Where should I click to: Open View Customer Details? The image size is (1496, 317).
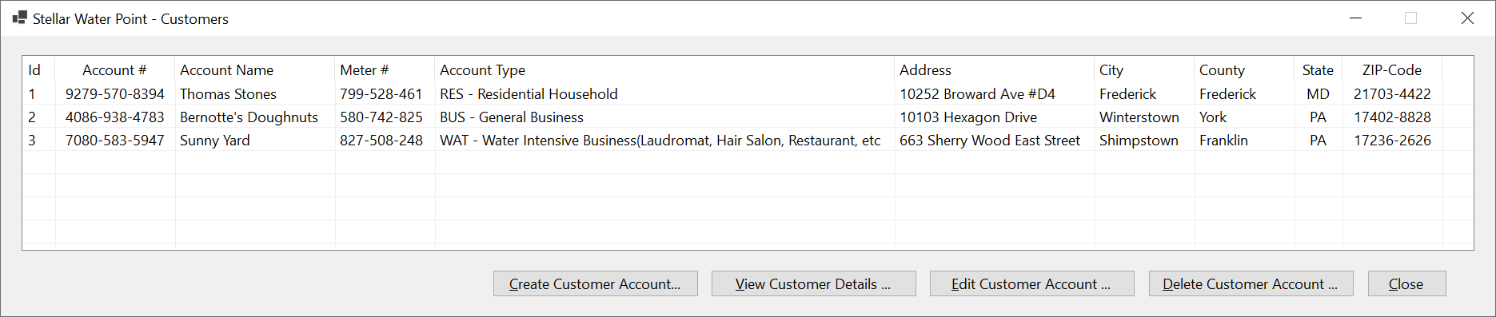(x=813, y=283)
